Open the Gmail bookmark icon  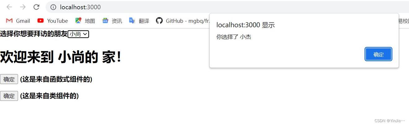(9, 21)
